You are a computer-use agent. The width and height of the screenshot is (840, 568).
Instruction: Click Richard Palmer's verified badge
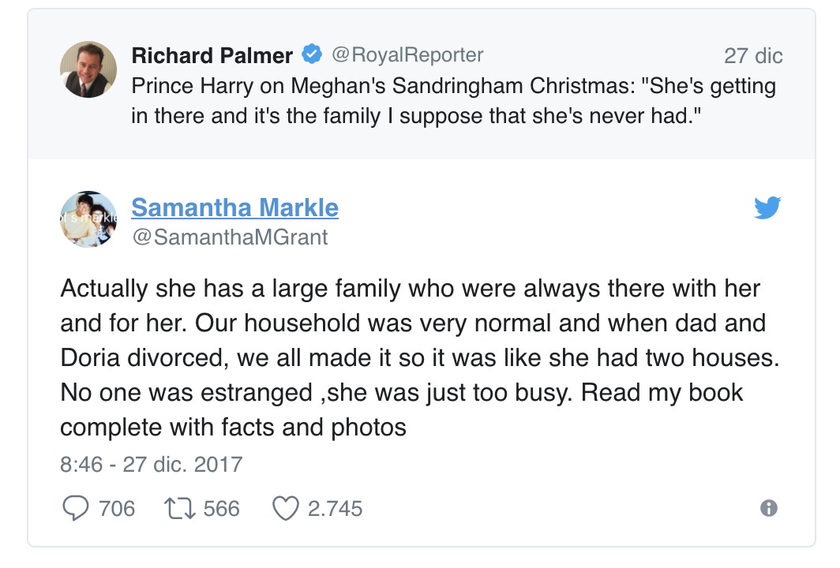[312, 54]
